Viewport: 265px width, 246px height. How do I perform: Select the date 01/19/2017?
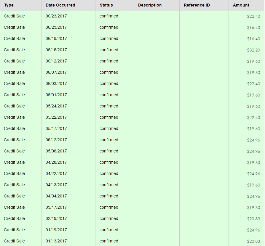pos(56,230)
